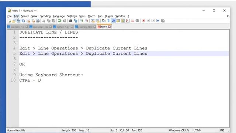Click the 'CTRL + D' text line
The image size is (236, 133).
point(30,80)
